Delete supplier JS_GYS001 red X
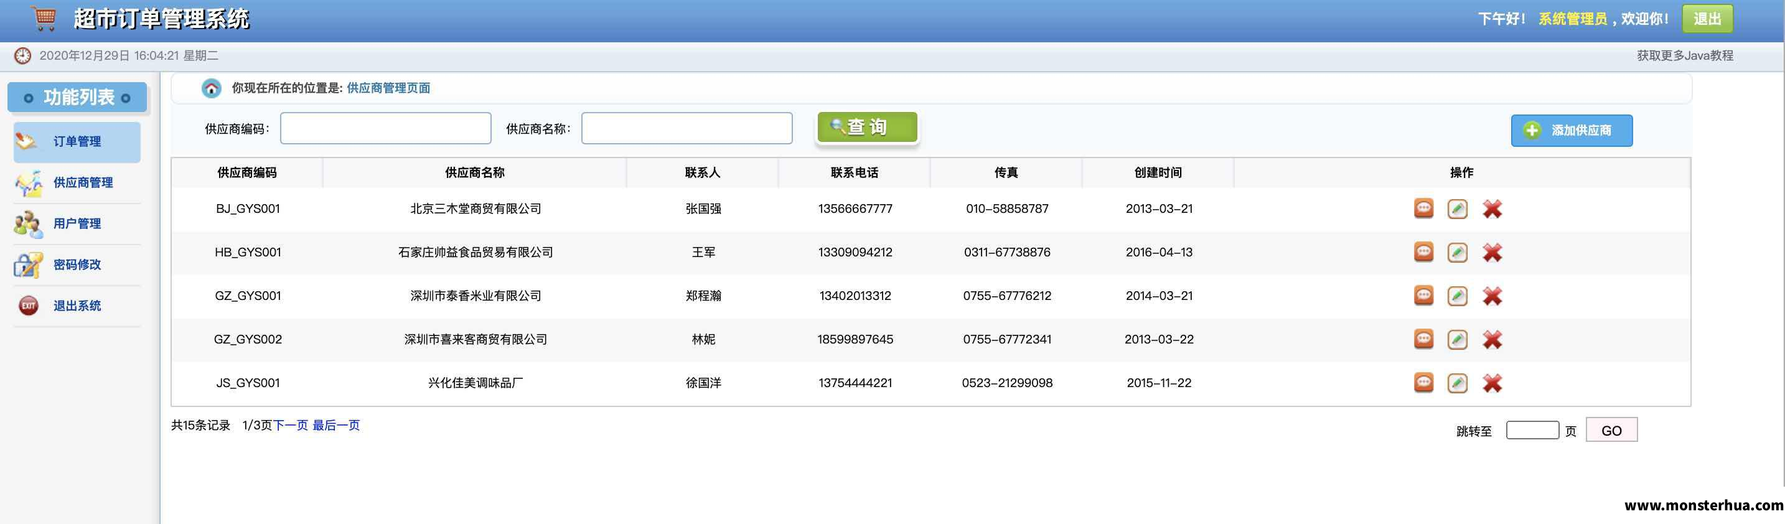Screen dimensions: 1785x524 (x=1492, y=383)
